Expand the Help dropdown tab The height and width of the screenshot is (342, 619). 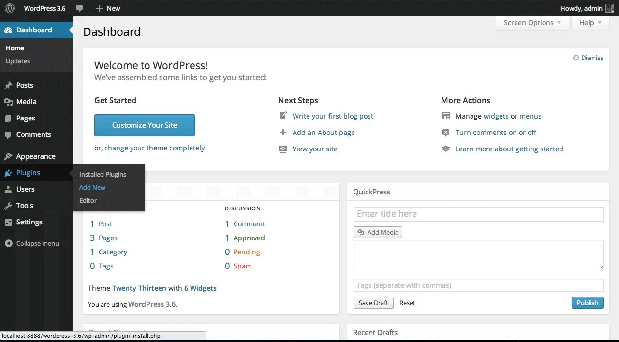(x=590, y=23)
